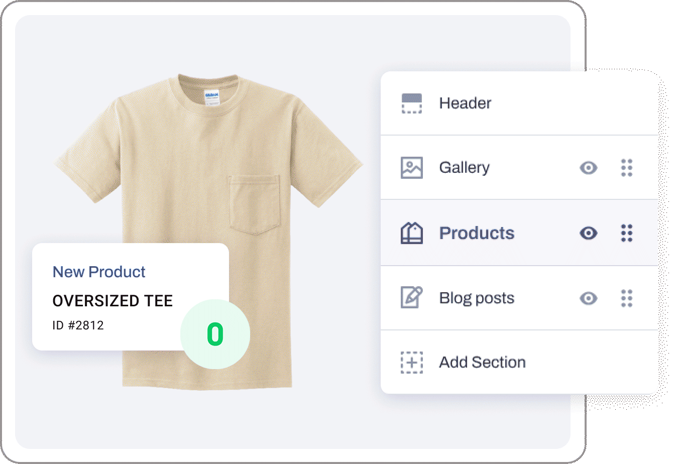The image size is (675, 464).
Task: Hide the Blog posts section
Action: click(589, 298)
